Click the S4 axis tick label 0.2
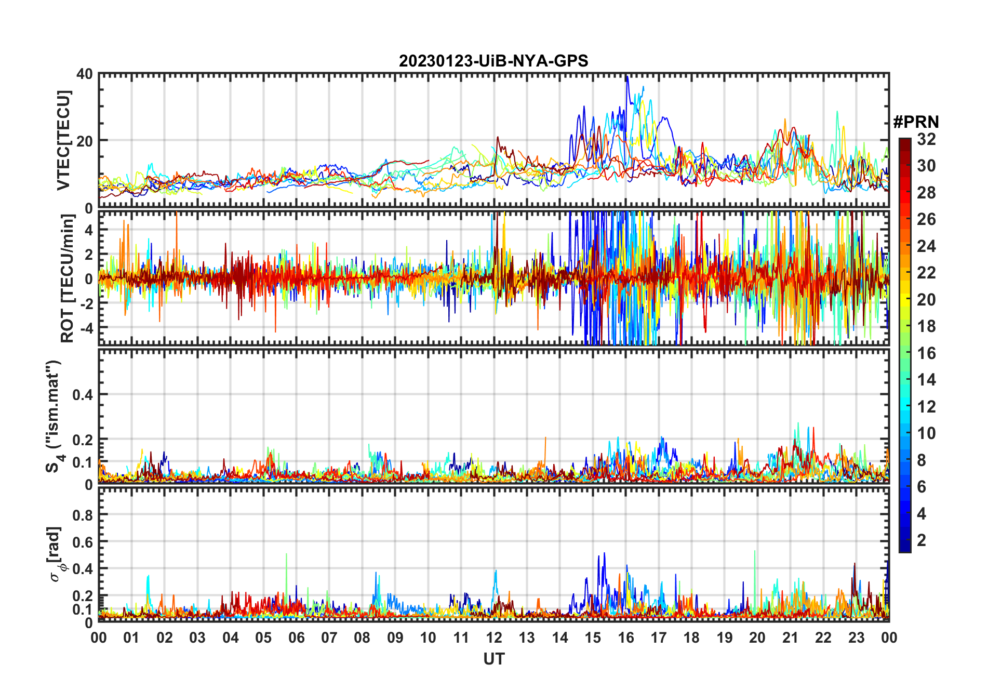Viewport: 988px width, 691px height. pos(83,440)
